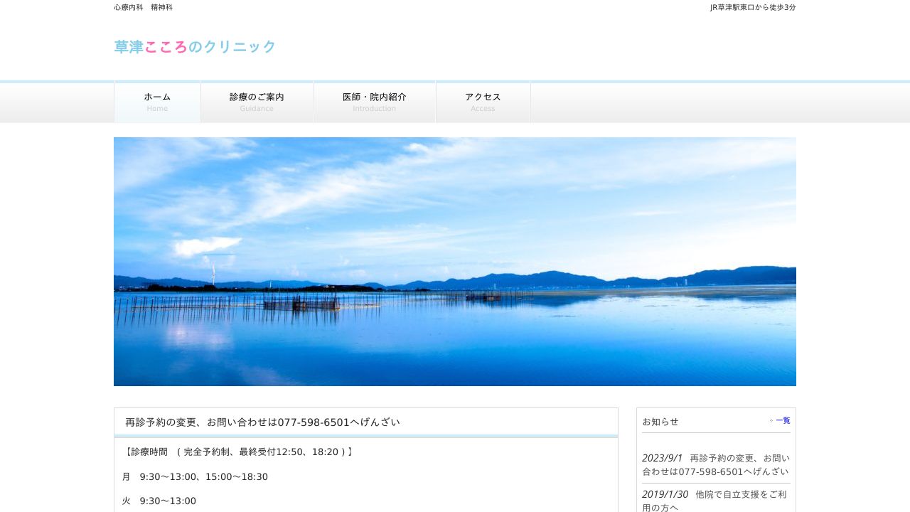Screen dimensions: 910x512
Task: Click the 心療内科 精神科 header text
Action: coord(141,7)
